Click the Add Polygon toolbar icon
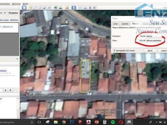Viewport: 167px width, 125px height. 36,8
